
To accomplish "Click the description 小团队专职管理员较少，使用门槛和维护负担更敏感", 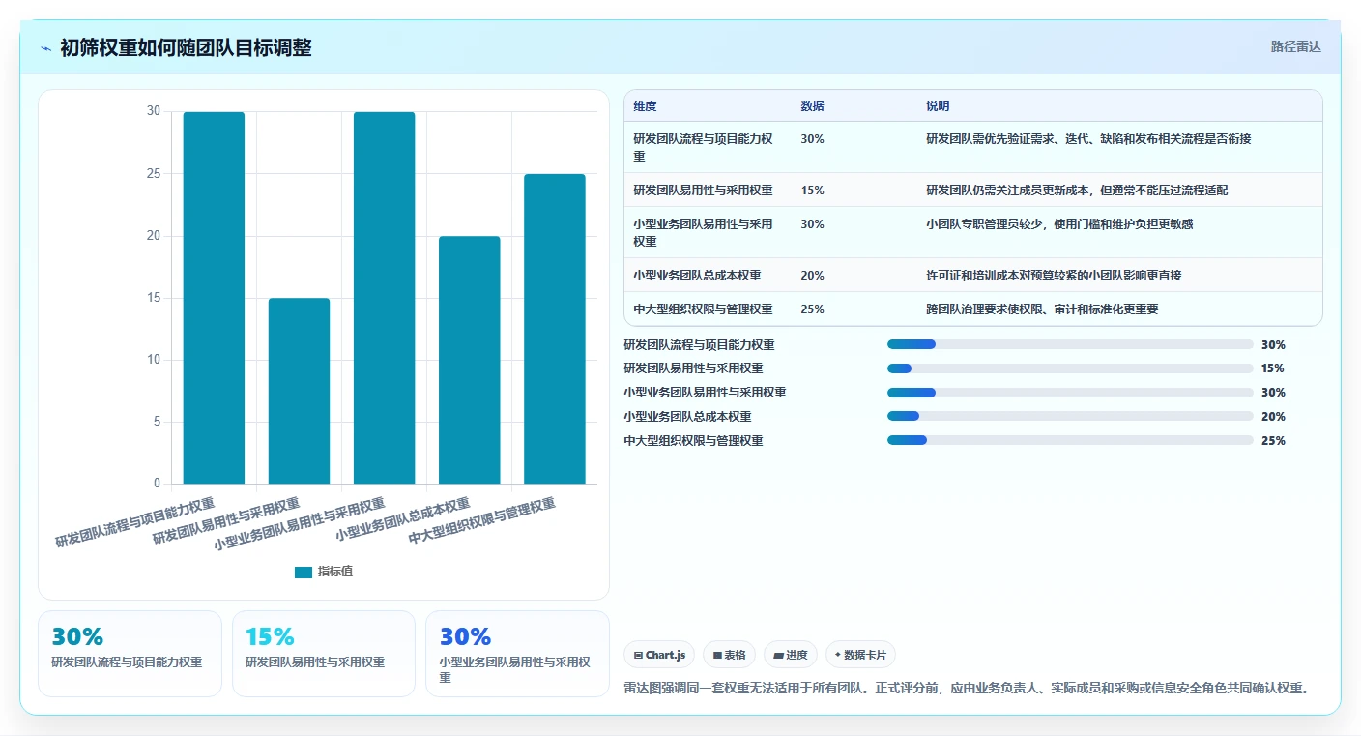I will pyautogui.click(x=1059, y=224).
